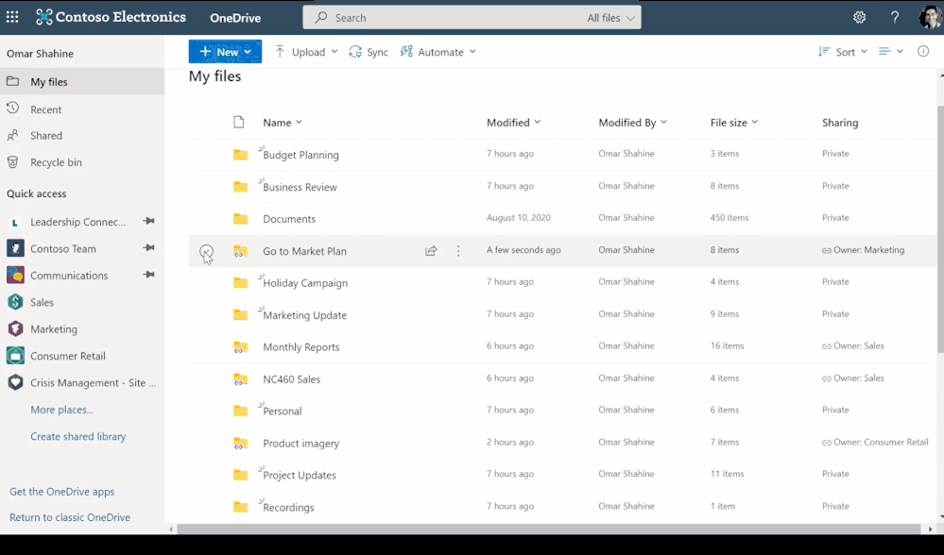The image size is (944, 555).
Task: Click the Recycle bin icon
Action: click(x=12, y=161)
